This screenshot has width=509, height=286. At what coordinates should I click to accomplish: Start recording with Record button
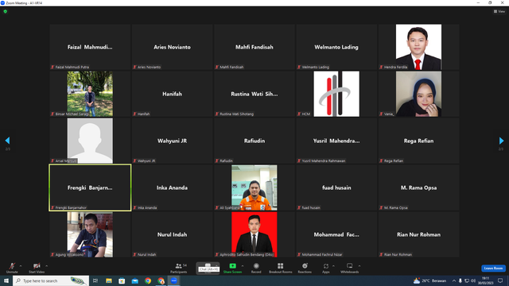click(x=256, y=268)
